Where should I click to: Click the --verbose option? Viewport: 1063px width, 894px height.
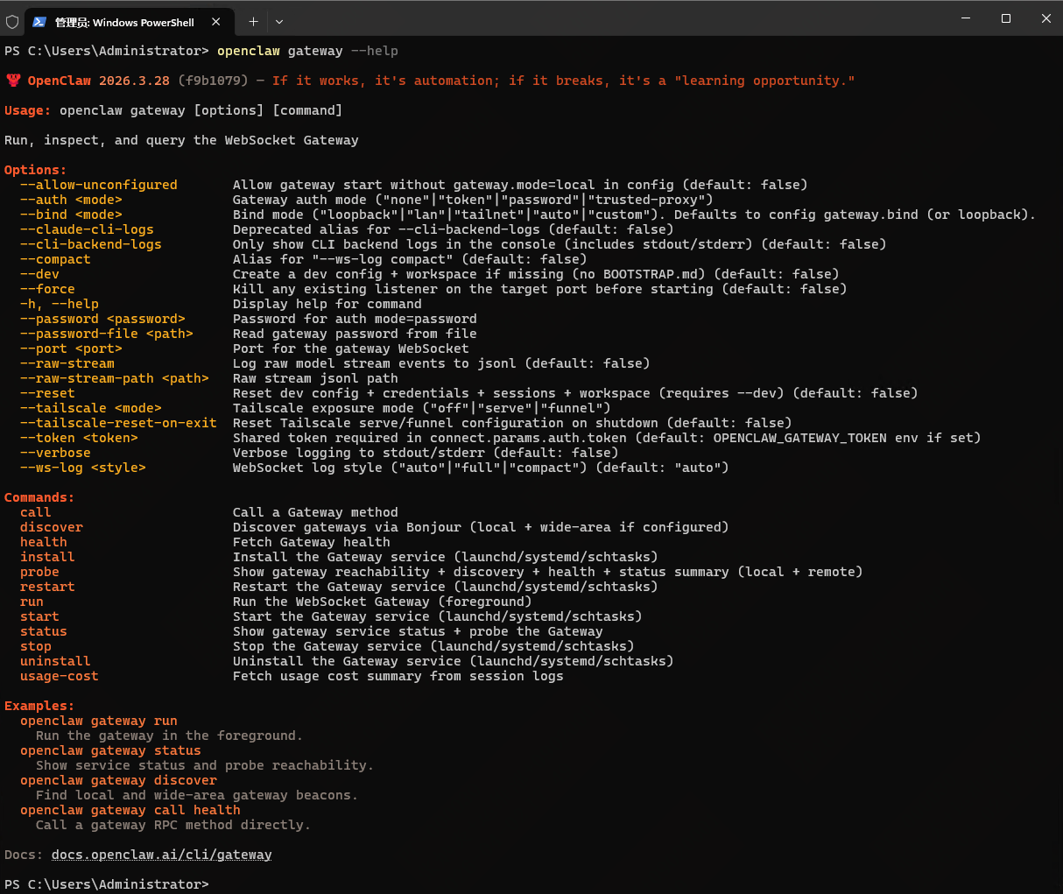(x=55, y=453)
